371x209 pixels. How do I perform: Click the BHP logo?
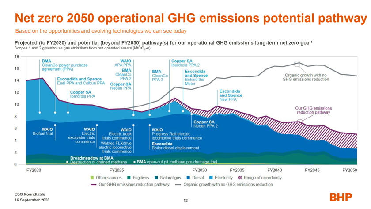click(341, 197)
